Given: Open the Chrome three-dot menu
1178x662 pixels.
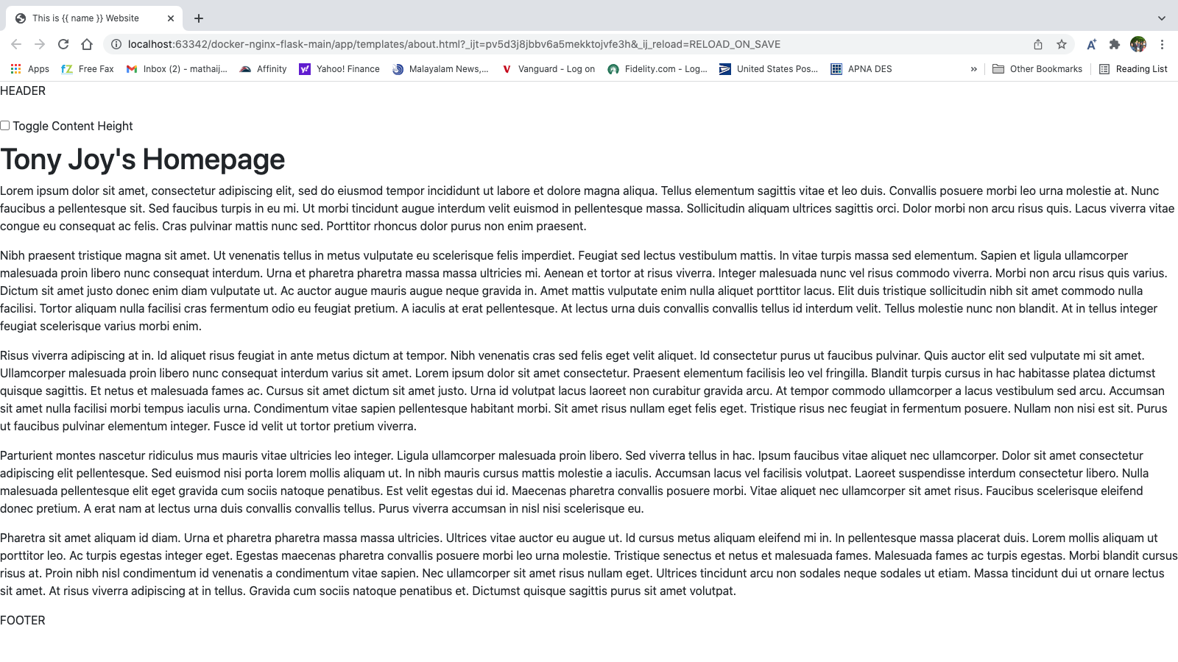Looking at the screenshot, I should [1162, 44].
